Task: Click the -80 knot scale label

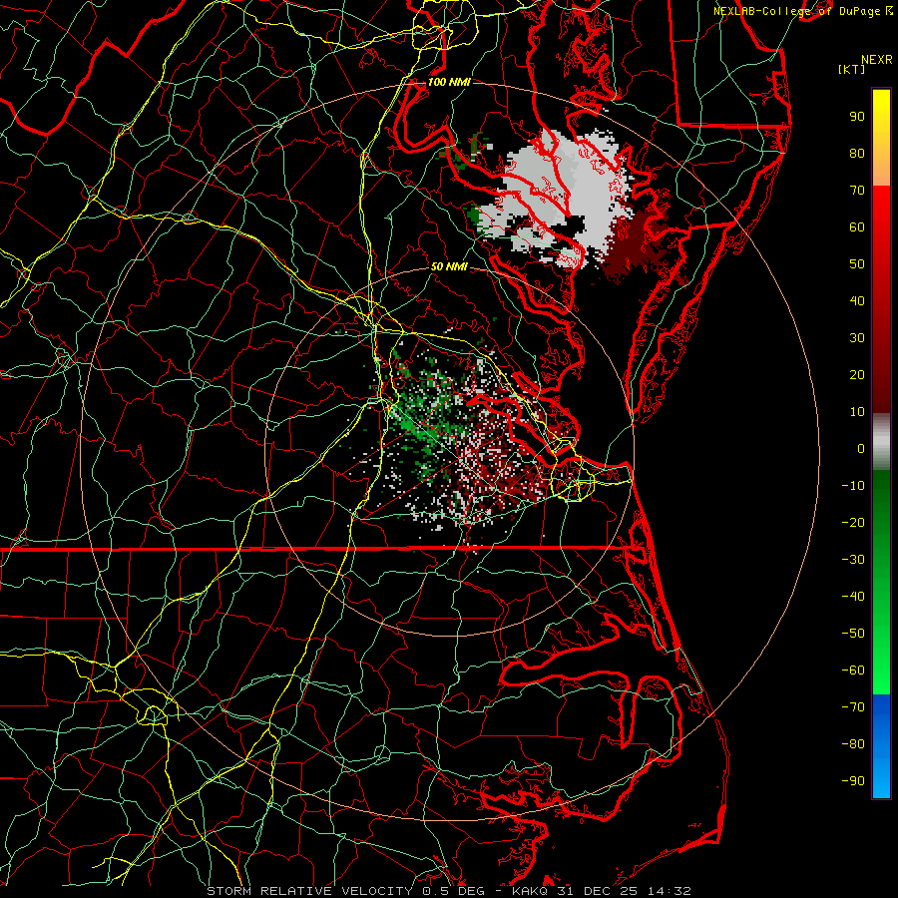Action: tap(853, 744)
